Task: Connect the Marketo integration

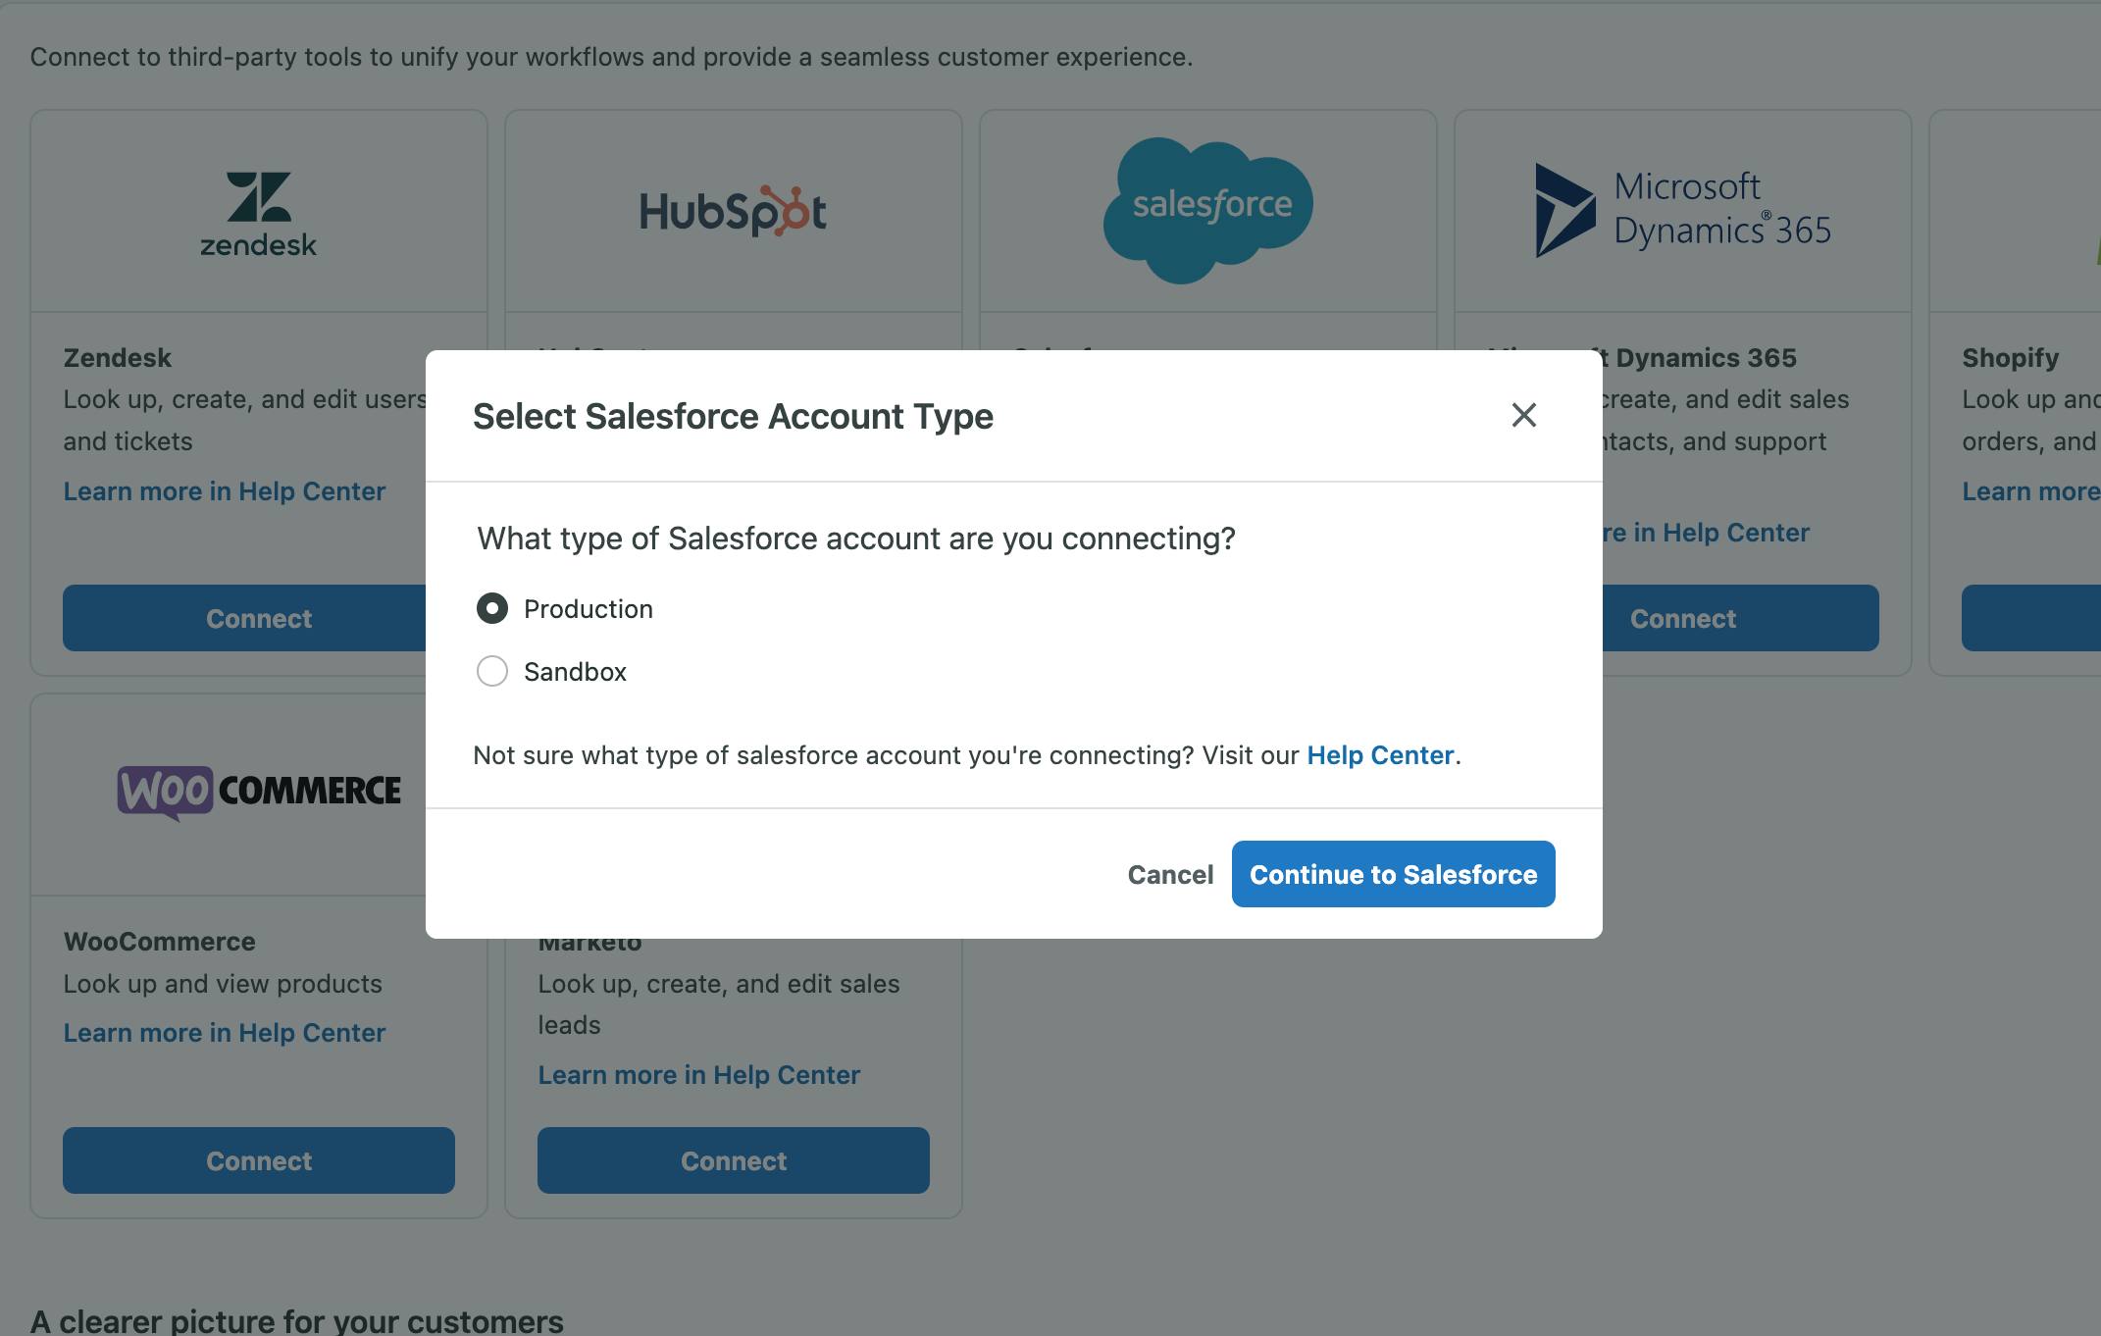Action: 734,1160
